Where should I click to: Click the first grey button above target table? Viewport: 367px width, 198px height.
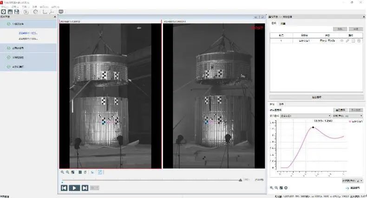(340, 29)
